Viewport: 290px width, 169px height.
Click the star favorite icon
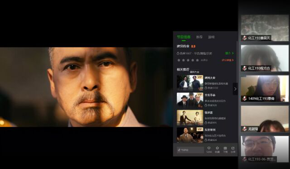tap(217, 148)
